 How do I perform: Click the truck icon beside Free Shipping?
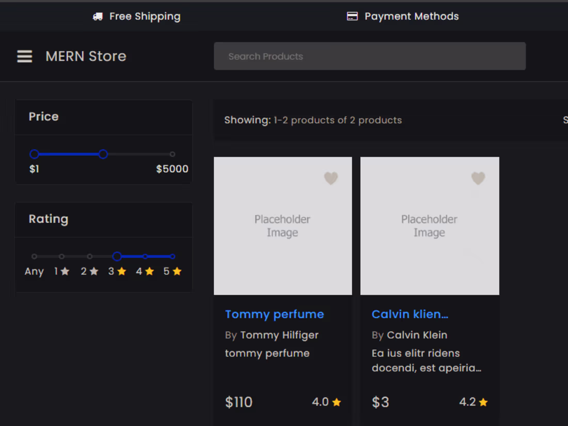pyautogui.click(x=97, y=16)
